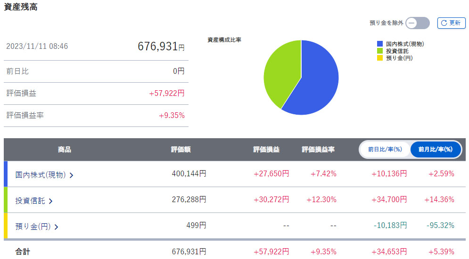Screen dimensions: 469x259
Task: Open the 預り金(円) product link
Action: pyautogui.click(x=33, y=227)
